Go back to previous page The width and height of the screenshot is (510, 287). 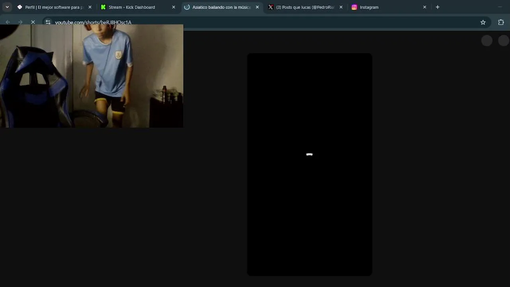(x=8, y=22)
